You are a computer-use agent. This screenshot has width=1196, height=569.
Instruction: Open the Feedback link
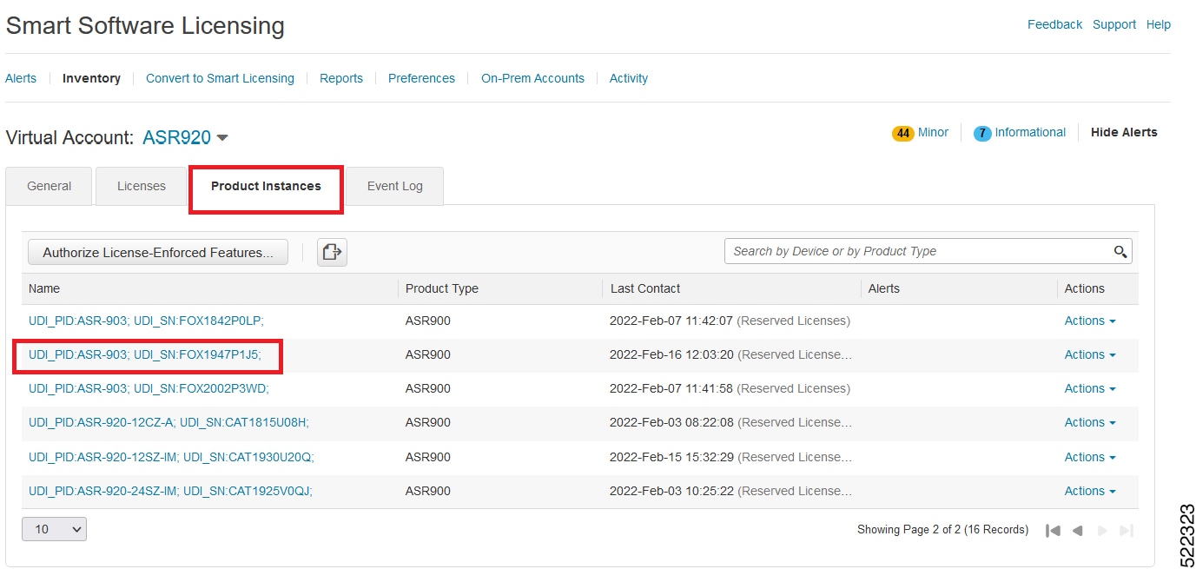[1054, 24]
